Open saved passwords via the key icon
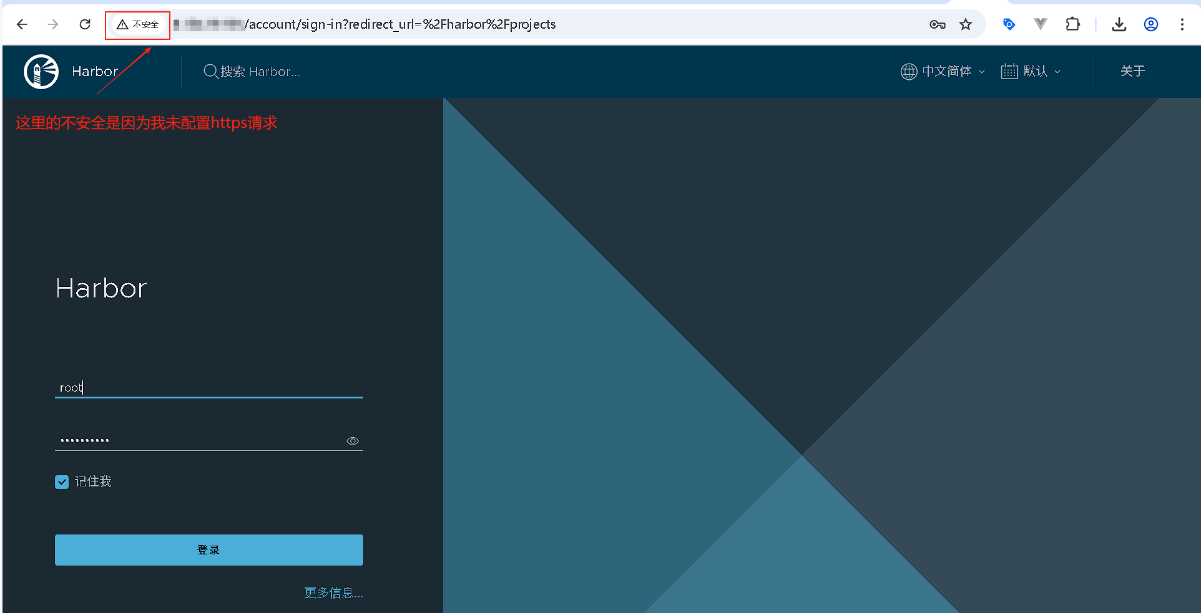The width and height of the screenshot is (1201, 613). pos(937,24)
